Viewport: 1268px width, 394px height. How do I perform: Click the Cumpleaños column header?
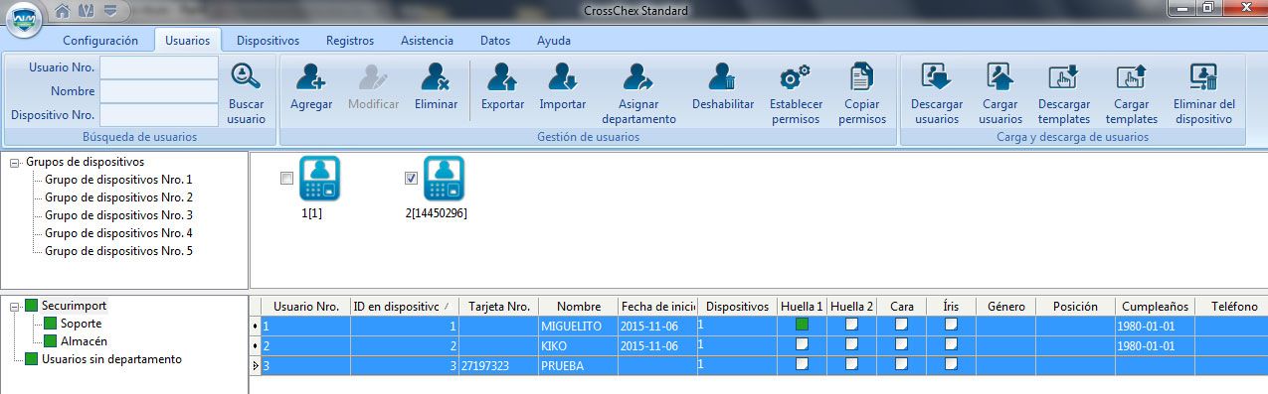point(1155,307)
